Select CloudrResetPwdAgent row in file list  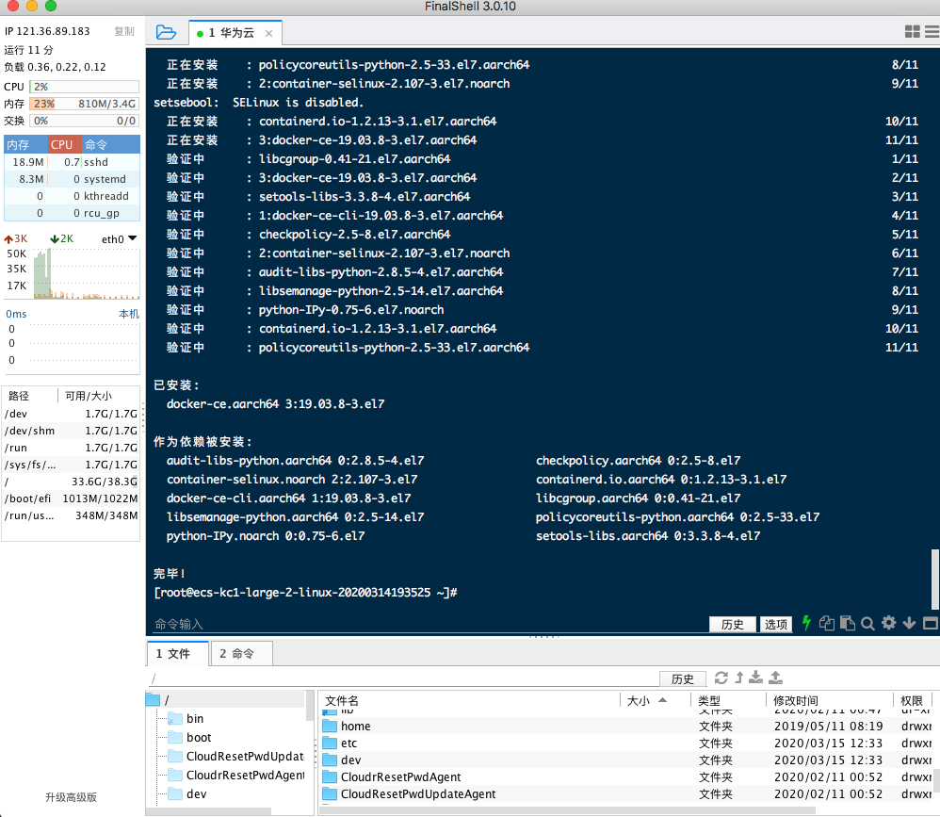click(x=625, y=776)
